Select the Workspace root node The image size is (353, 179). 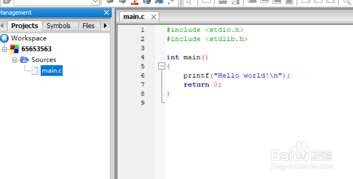pyautogui.click(x=29, y=38)
